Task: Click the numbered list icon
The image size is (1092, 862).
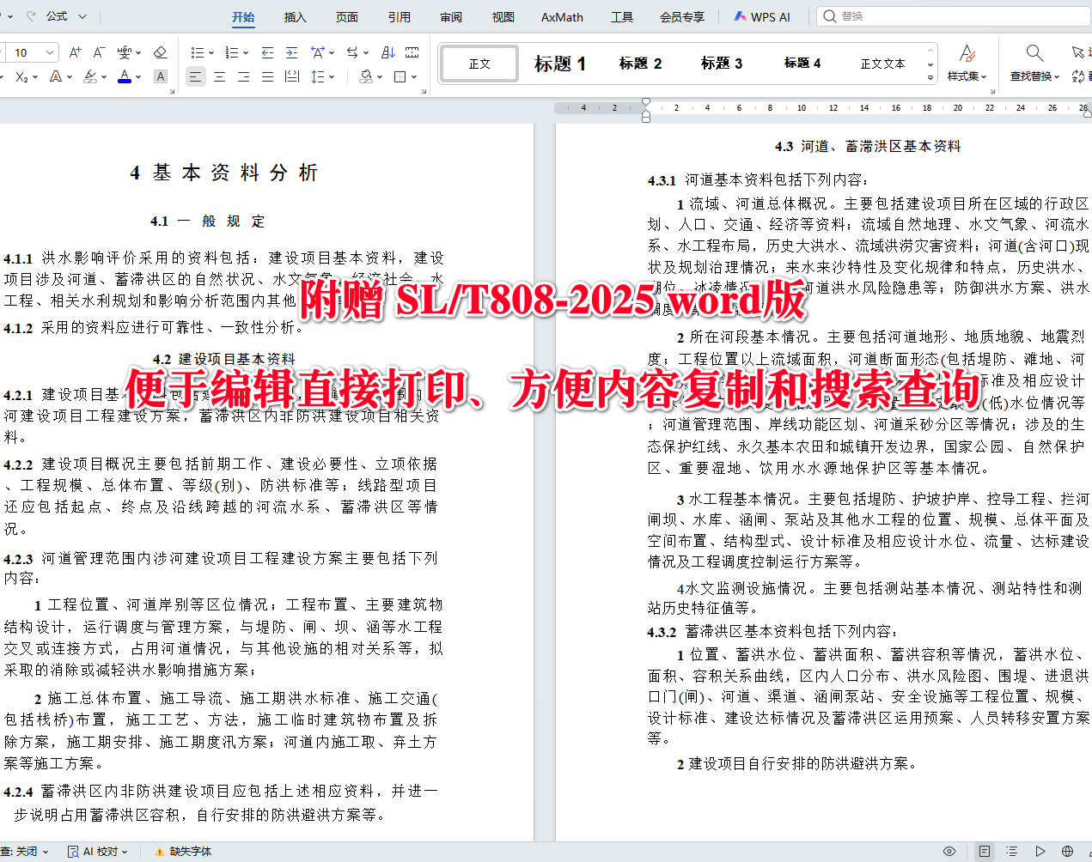Action: click(231, 52)
